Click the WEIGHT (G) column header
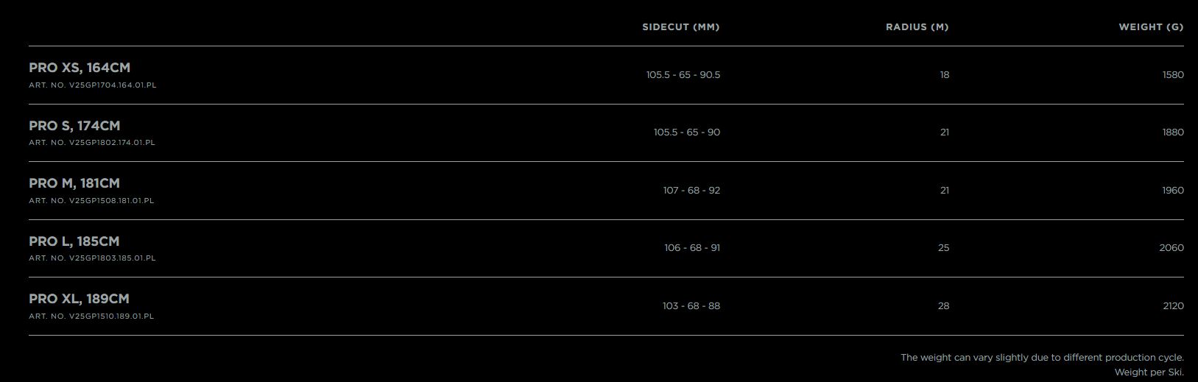 (x=1151, y=27)
